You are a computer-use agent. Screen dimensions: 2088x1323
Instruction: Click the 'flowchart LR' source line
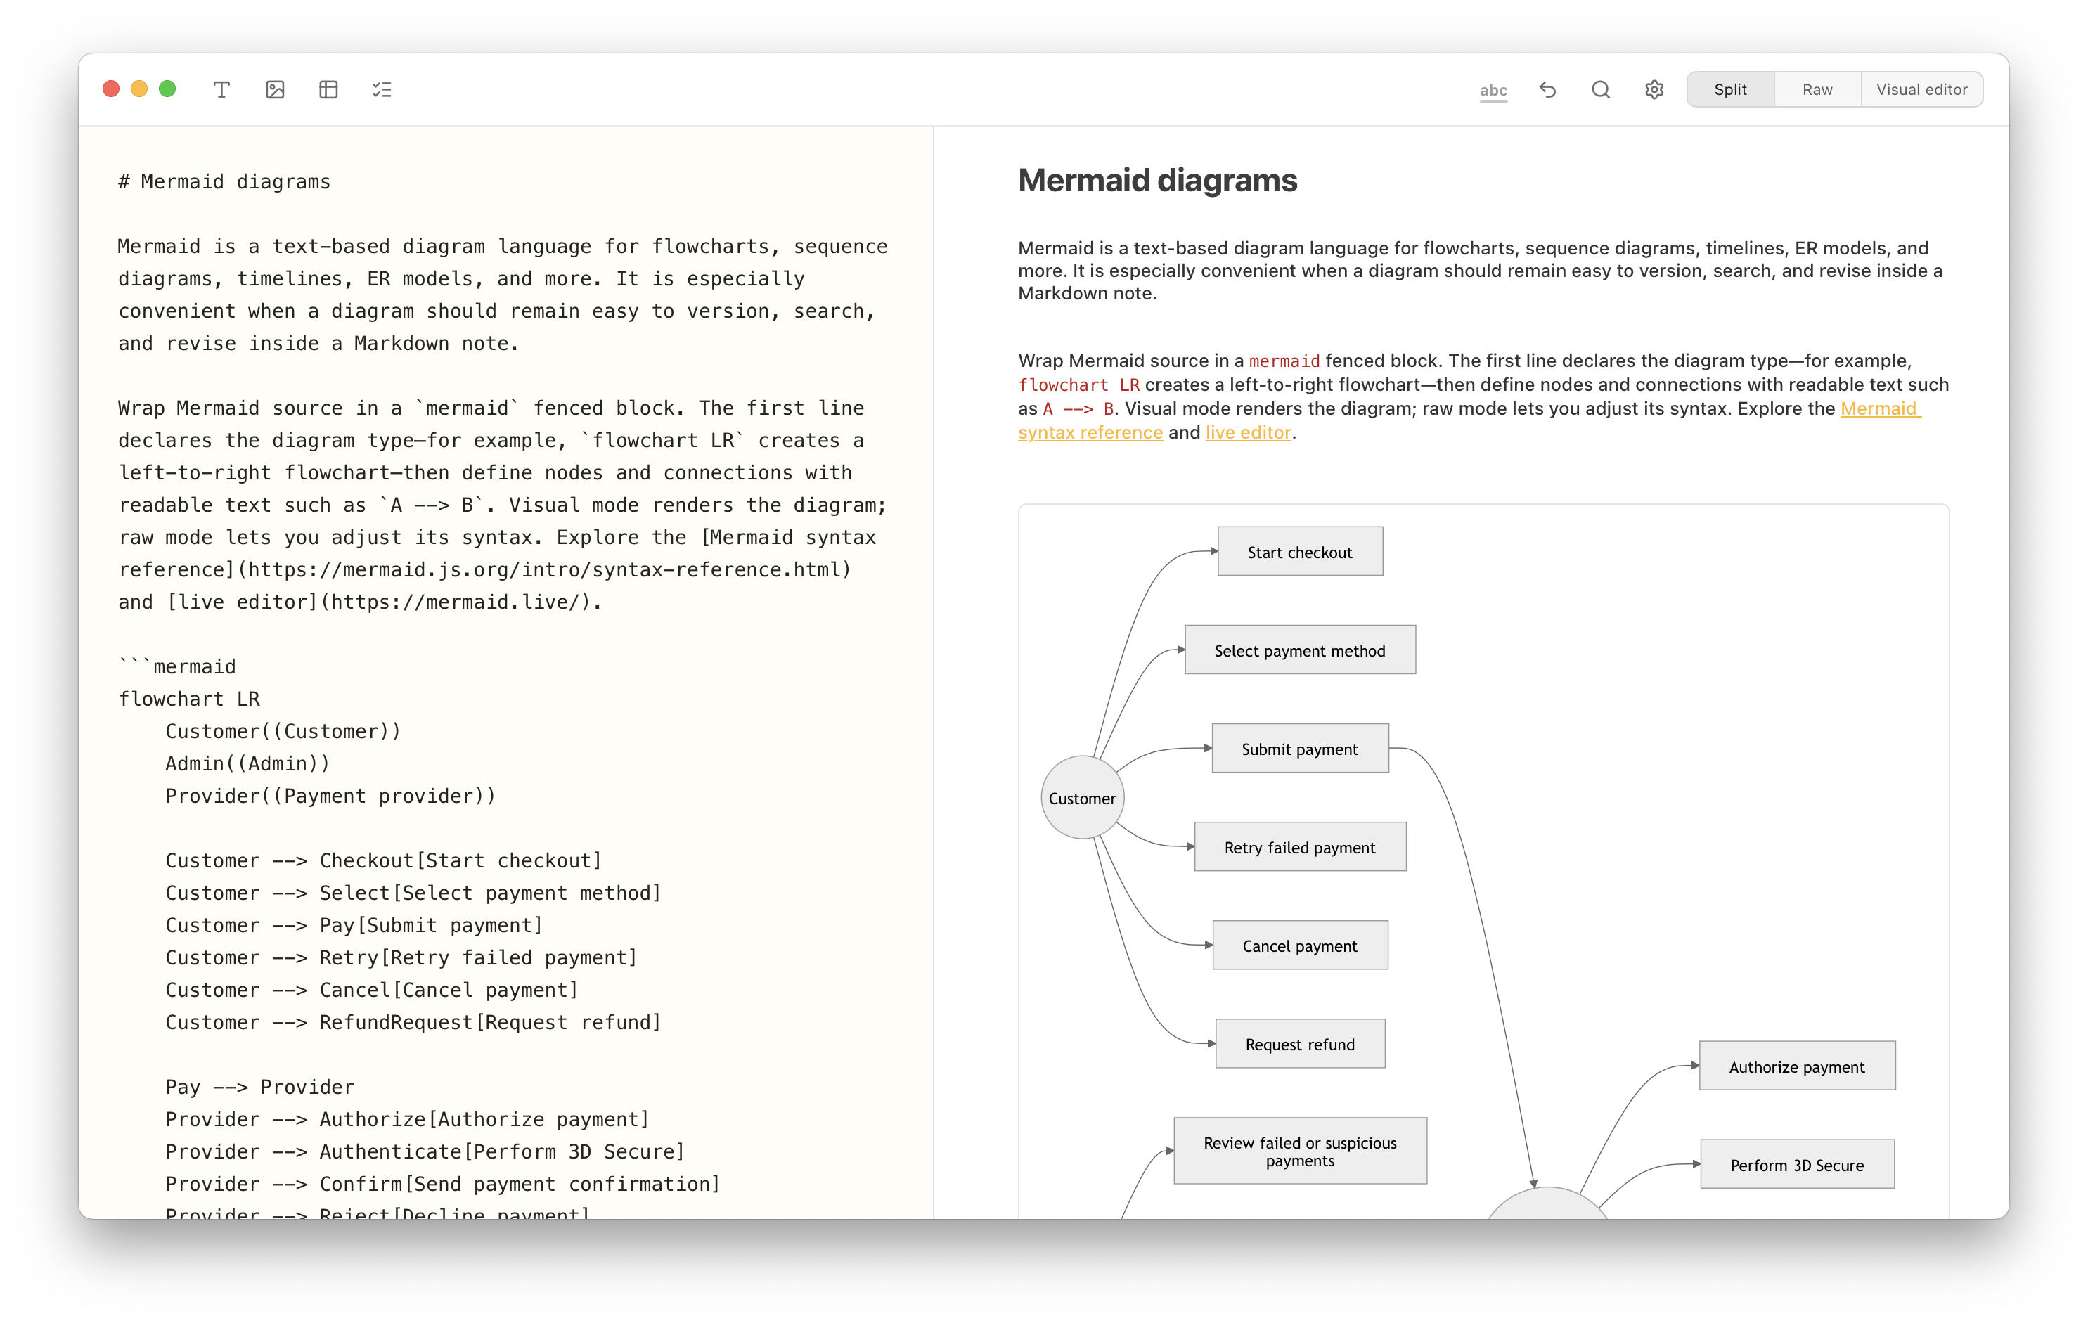pyautogui.click(x=189, y=699)
